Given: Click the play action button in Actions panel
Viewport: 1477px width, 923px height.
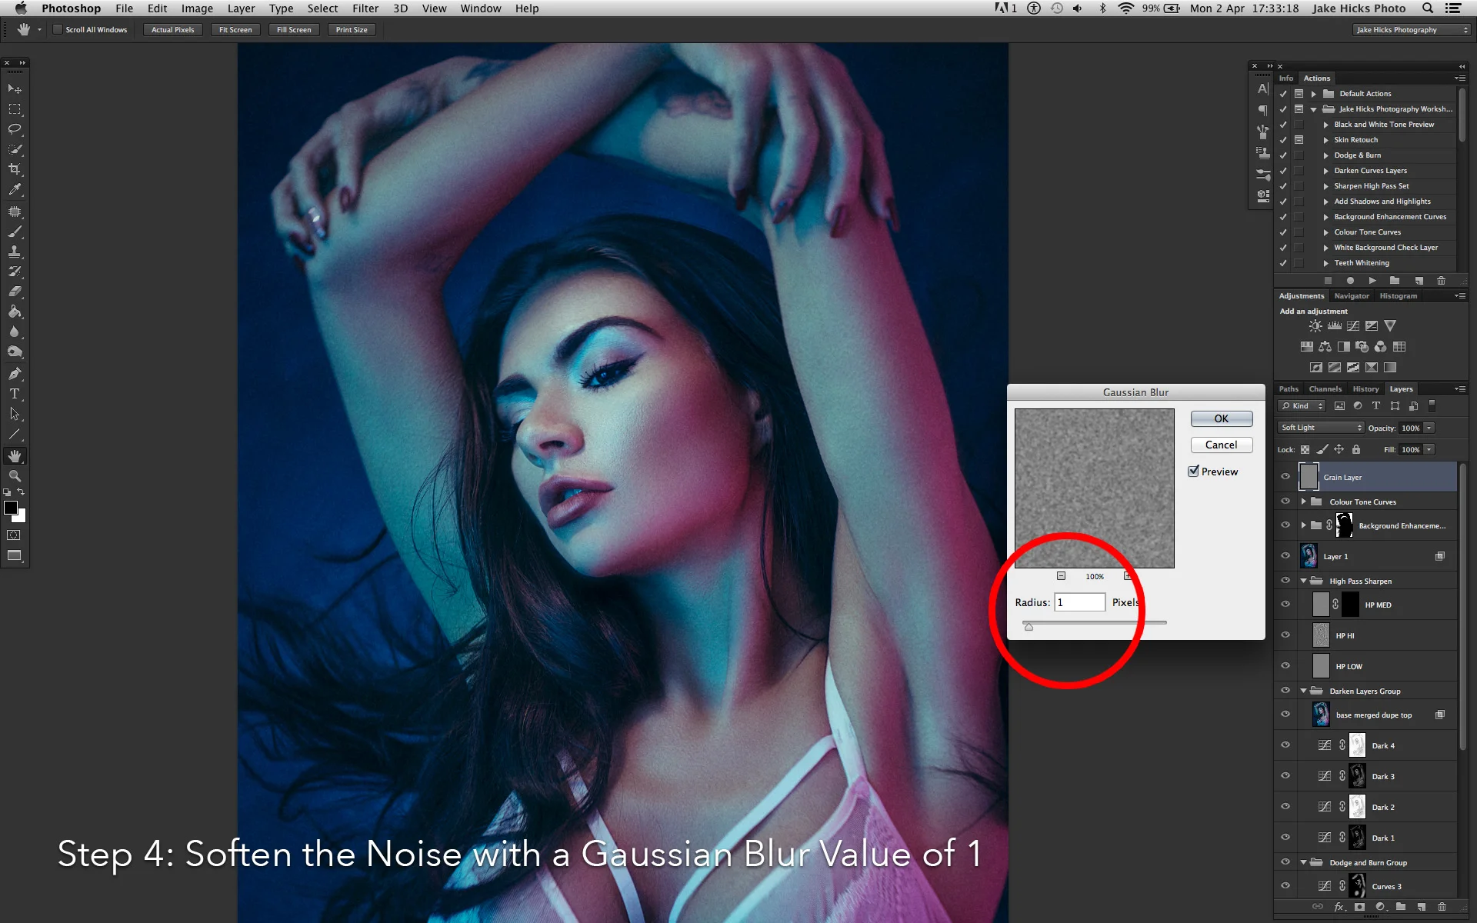Looking at the screenshot, I should (x=1372, y=281).
